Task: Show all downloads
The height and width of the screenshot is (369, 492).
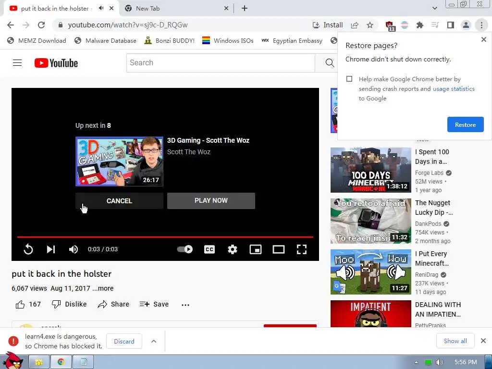Action: click(x=455, y=341)
